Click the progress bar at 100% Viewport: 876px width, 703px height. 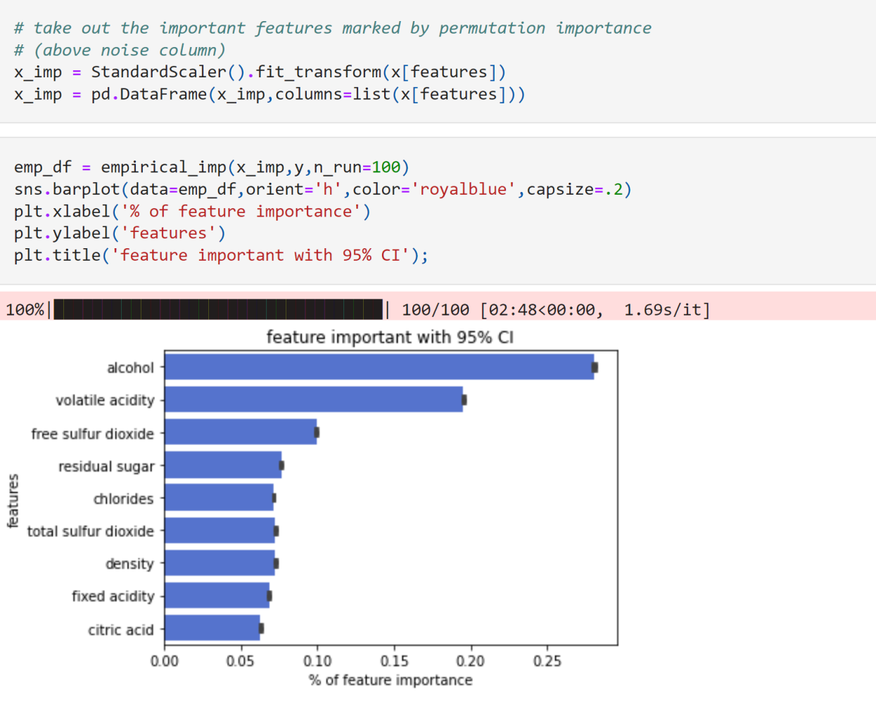(x=218, y=309)
